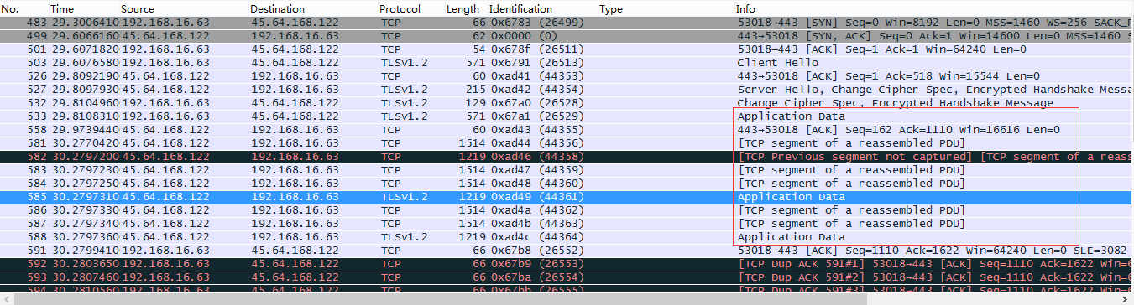Select packet 587 row

click(x=567, y=224)
